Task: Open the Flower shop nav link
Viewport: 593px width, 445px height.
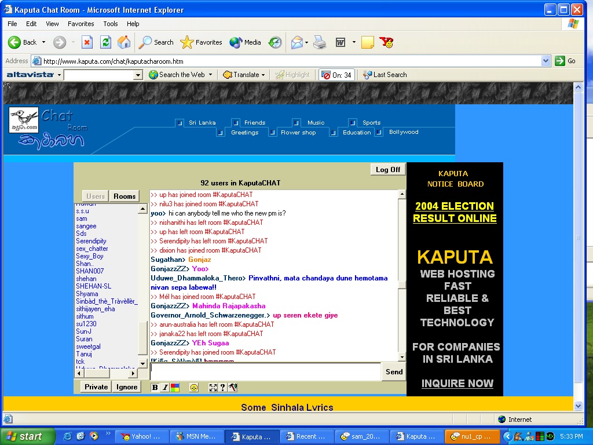Action: tap(298, 133)
